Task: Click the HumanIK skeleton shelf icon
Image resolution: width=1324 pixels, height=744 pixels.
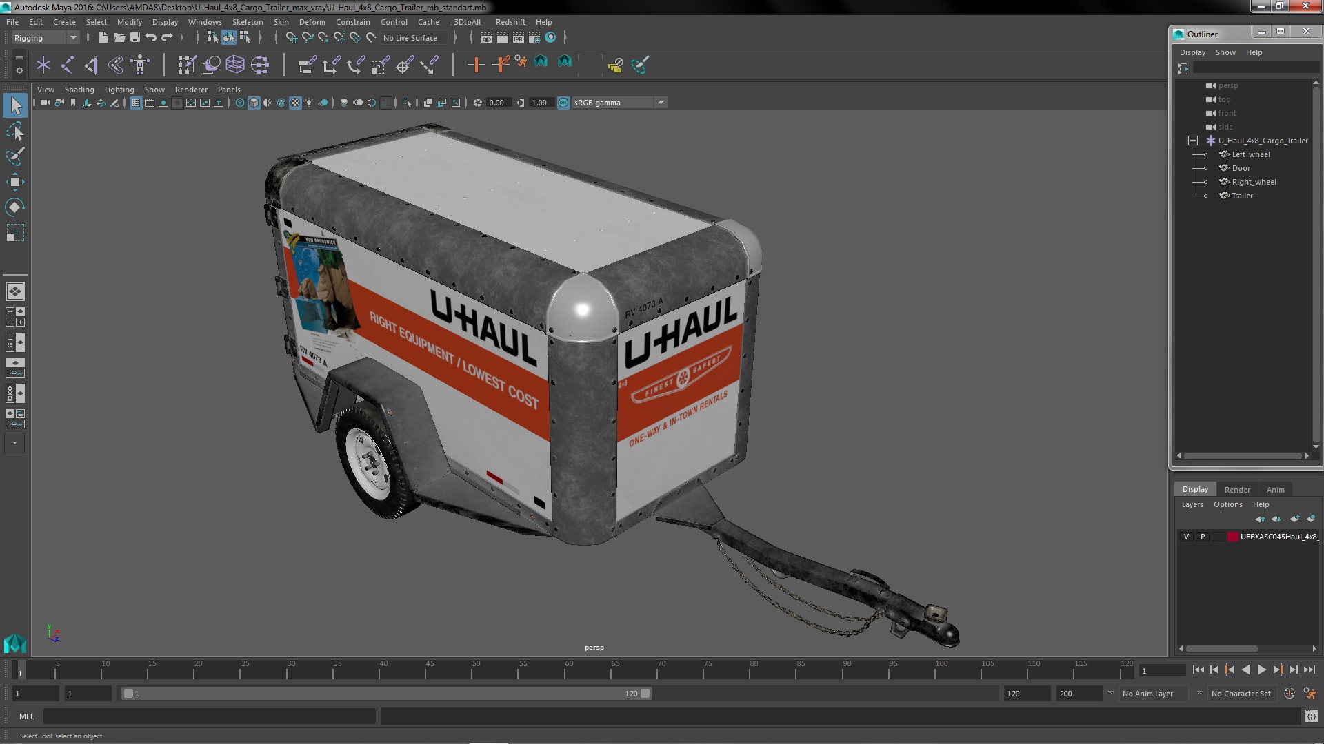Action: pos(141,65)
